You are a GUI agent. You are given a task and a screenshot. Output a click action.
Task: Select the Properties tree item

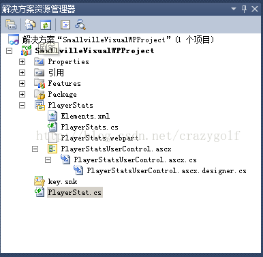[x=68, y=61]
